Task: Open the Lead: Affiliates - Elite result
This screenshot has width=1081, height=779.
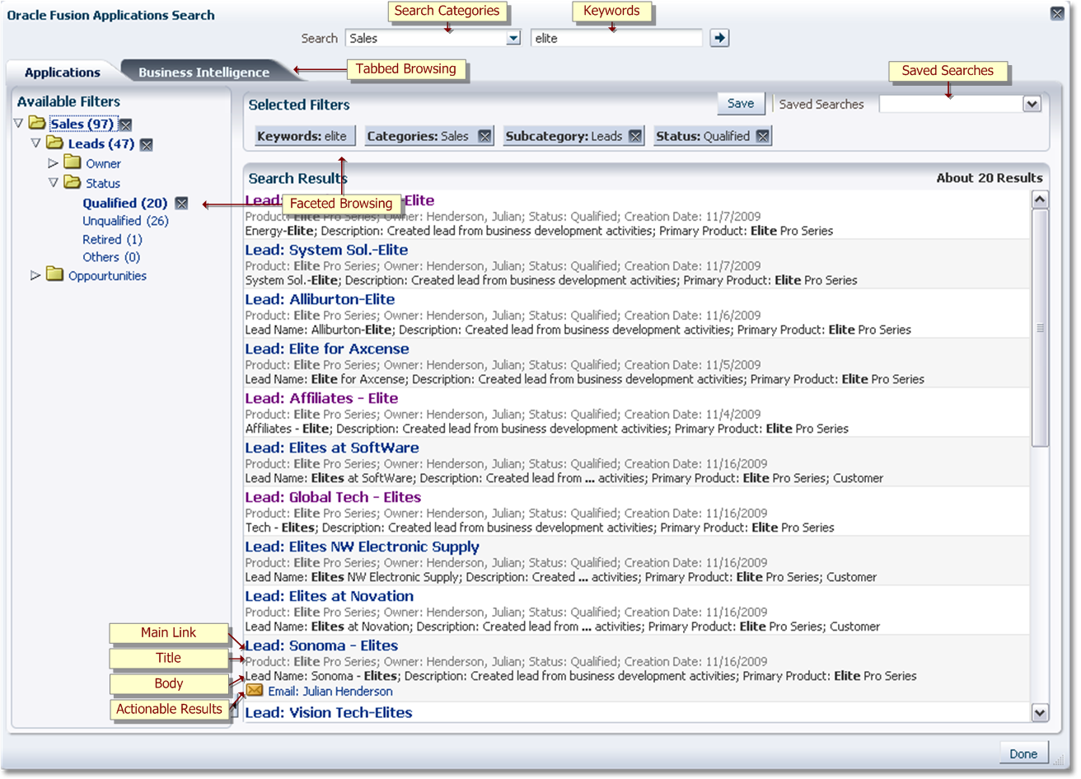Action: click(x=321, y=398)
